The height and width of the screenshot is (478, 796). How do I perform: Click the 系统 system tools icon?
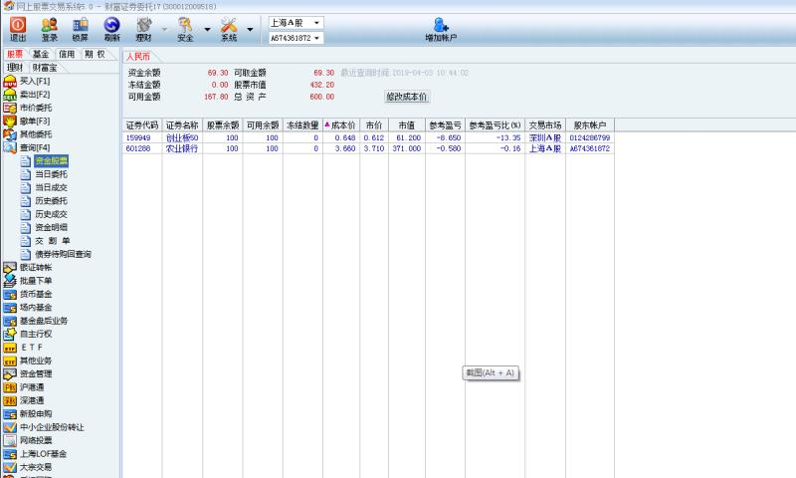click(229, 29)
